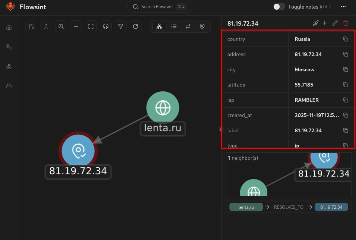The image size is (356, 240).
Task: Switch to the list view tab
Action: (174, 26)
